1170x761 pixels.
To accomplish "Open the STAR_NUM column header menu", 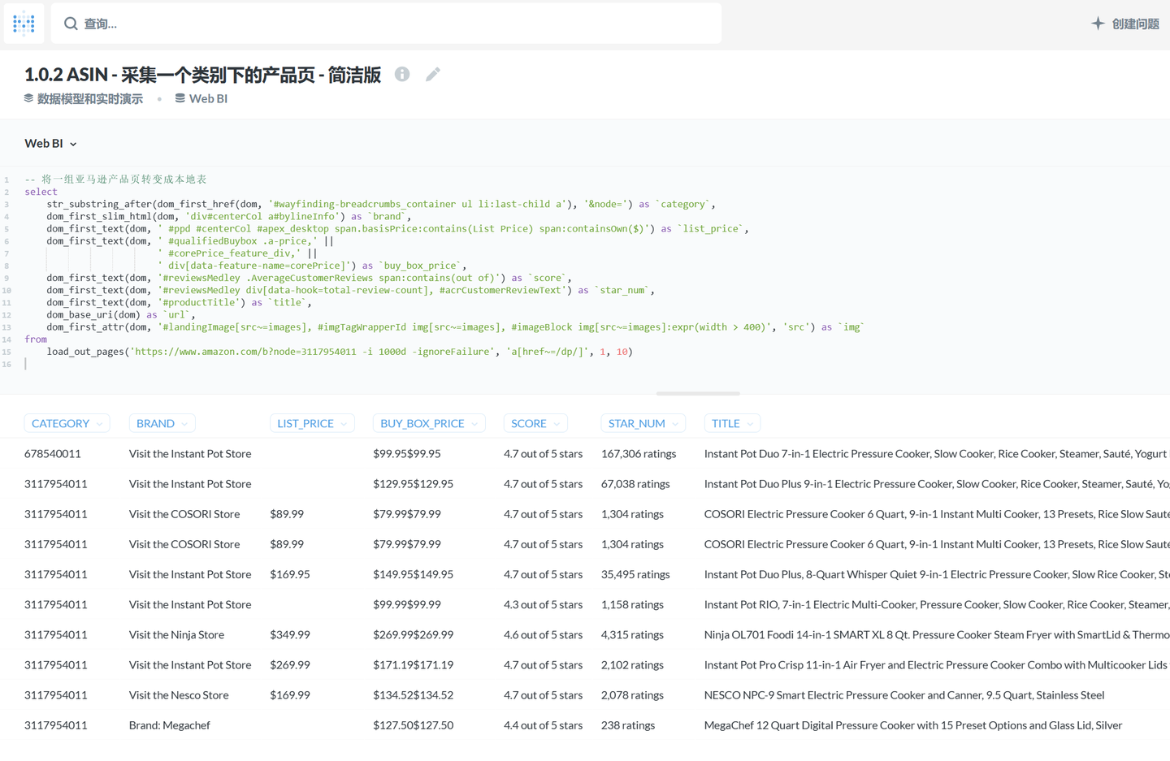I will coord(643,423).
